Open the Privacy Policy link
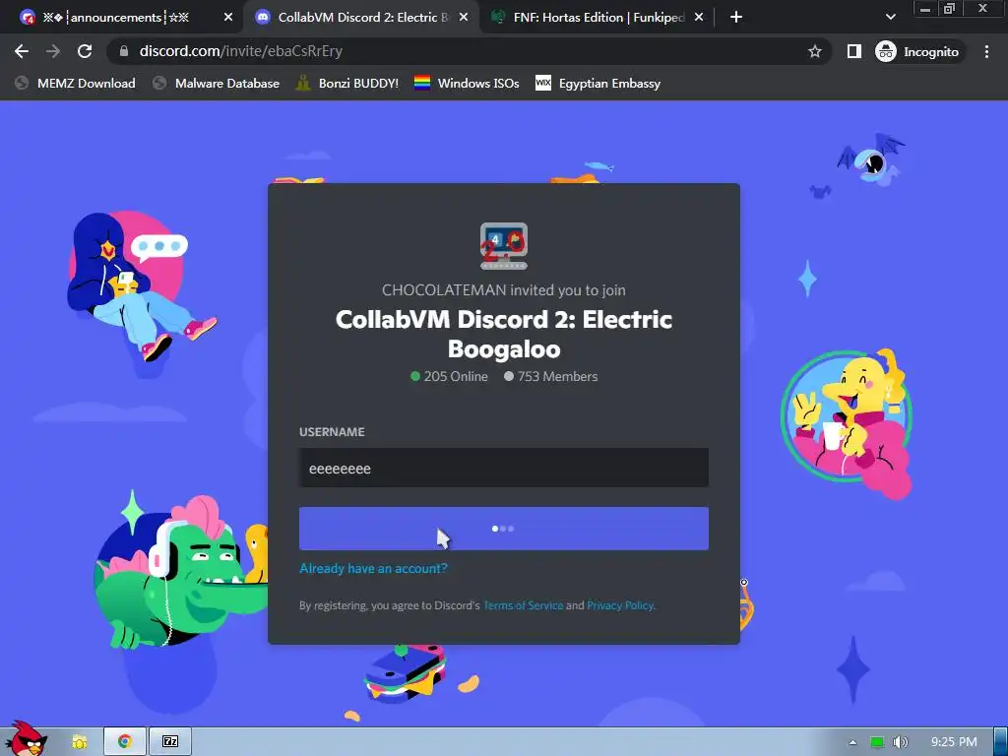The height and width of the screenshot is (756, 1008). (x=620, y=605)
